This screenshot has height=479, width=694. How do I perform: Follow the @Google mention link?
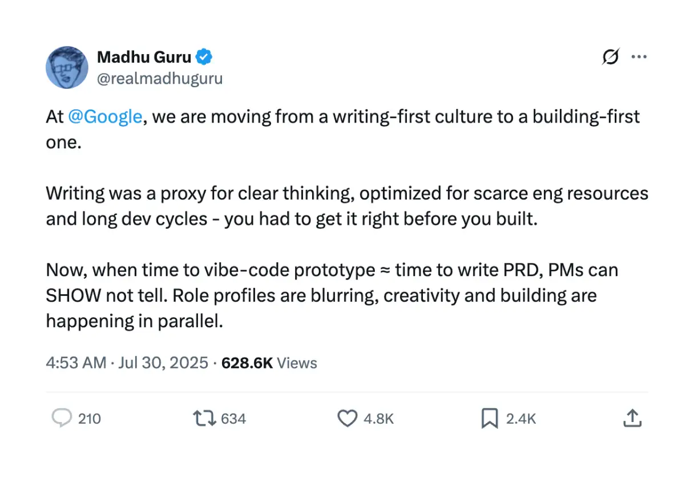105,117
